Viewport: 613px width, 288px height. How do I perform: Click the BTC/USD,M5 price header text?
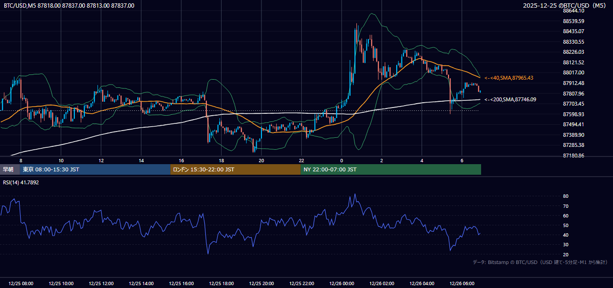pyautogui.click(x=69, y=6)
